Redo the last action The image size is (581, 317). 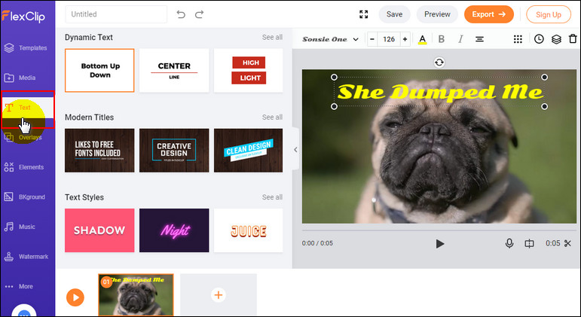click(200, 14)
